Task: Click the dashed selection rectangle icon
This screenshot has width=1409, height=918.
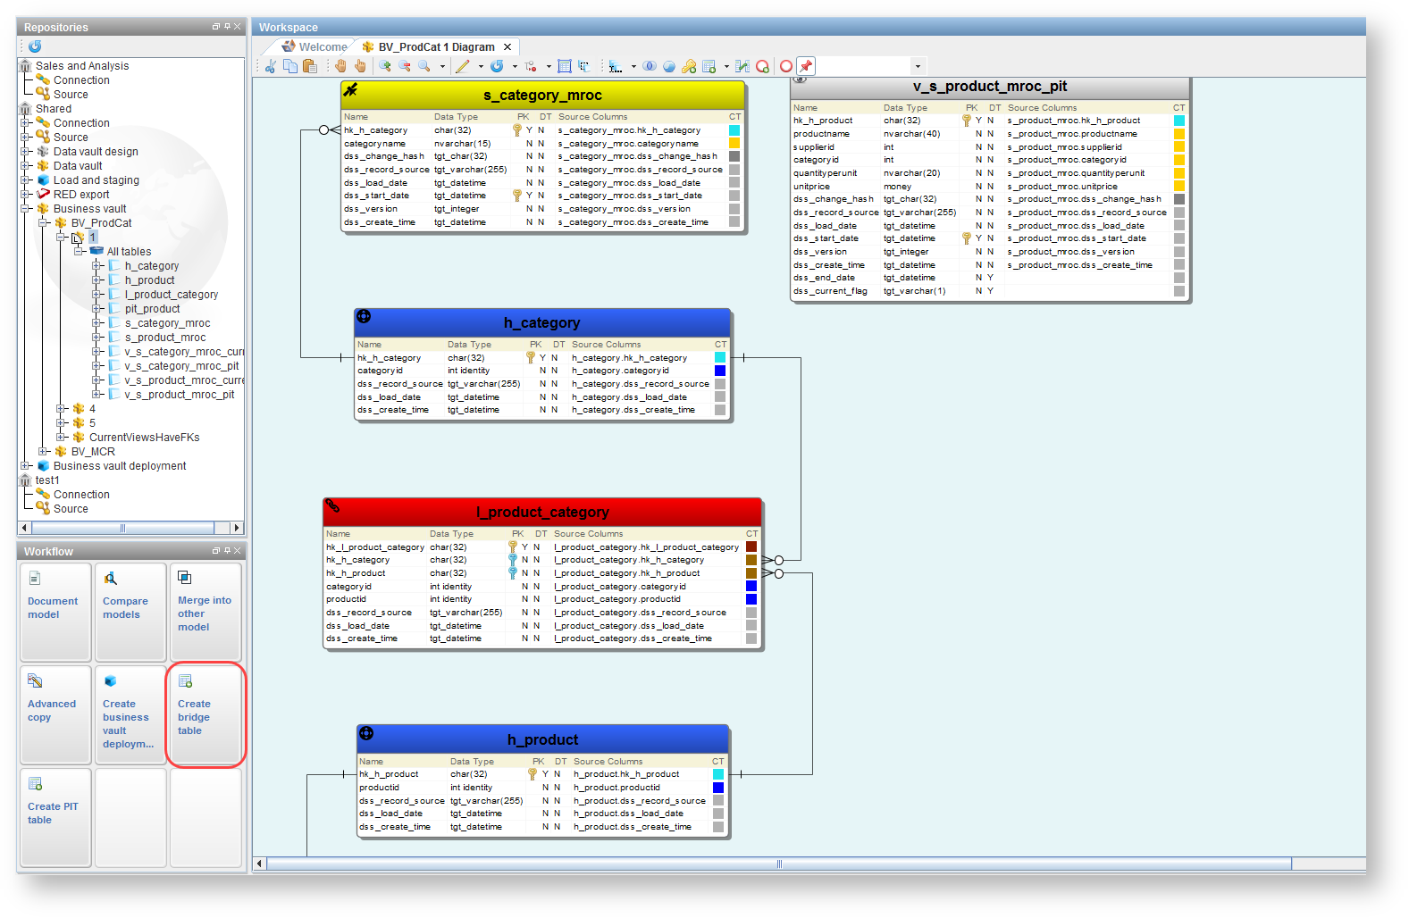Action: coord(584,66)
